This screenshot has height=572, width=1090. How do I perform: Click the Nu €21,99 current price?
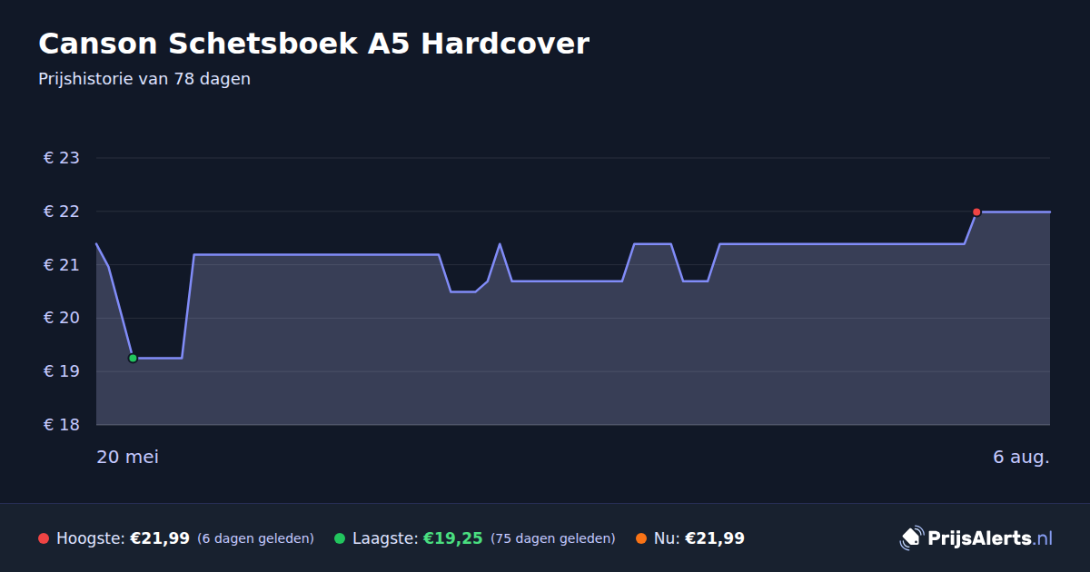[715, 538]
